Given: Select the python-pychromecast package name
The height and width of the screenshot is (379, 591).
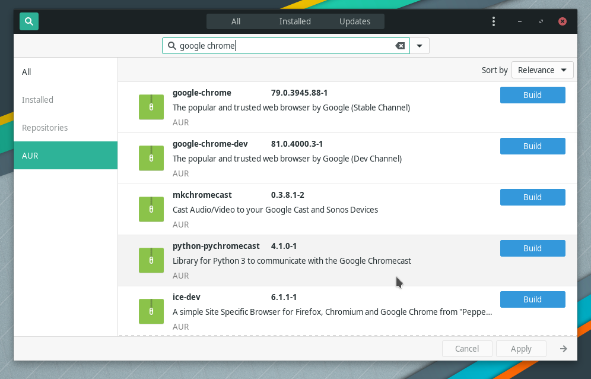Looking at the screenshot, I should (217, 246).
